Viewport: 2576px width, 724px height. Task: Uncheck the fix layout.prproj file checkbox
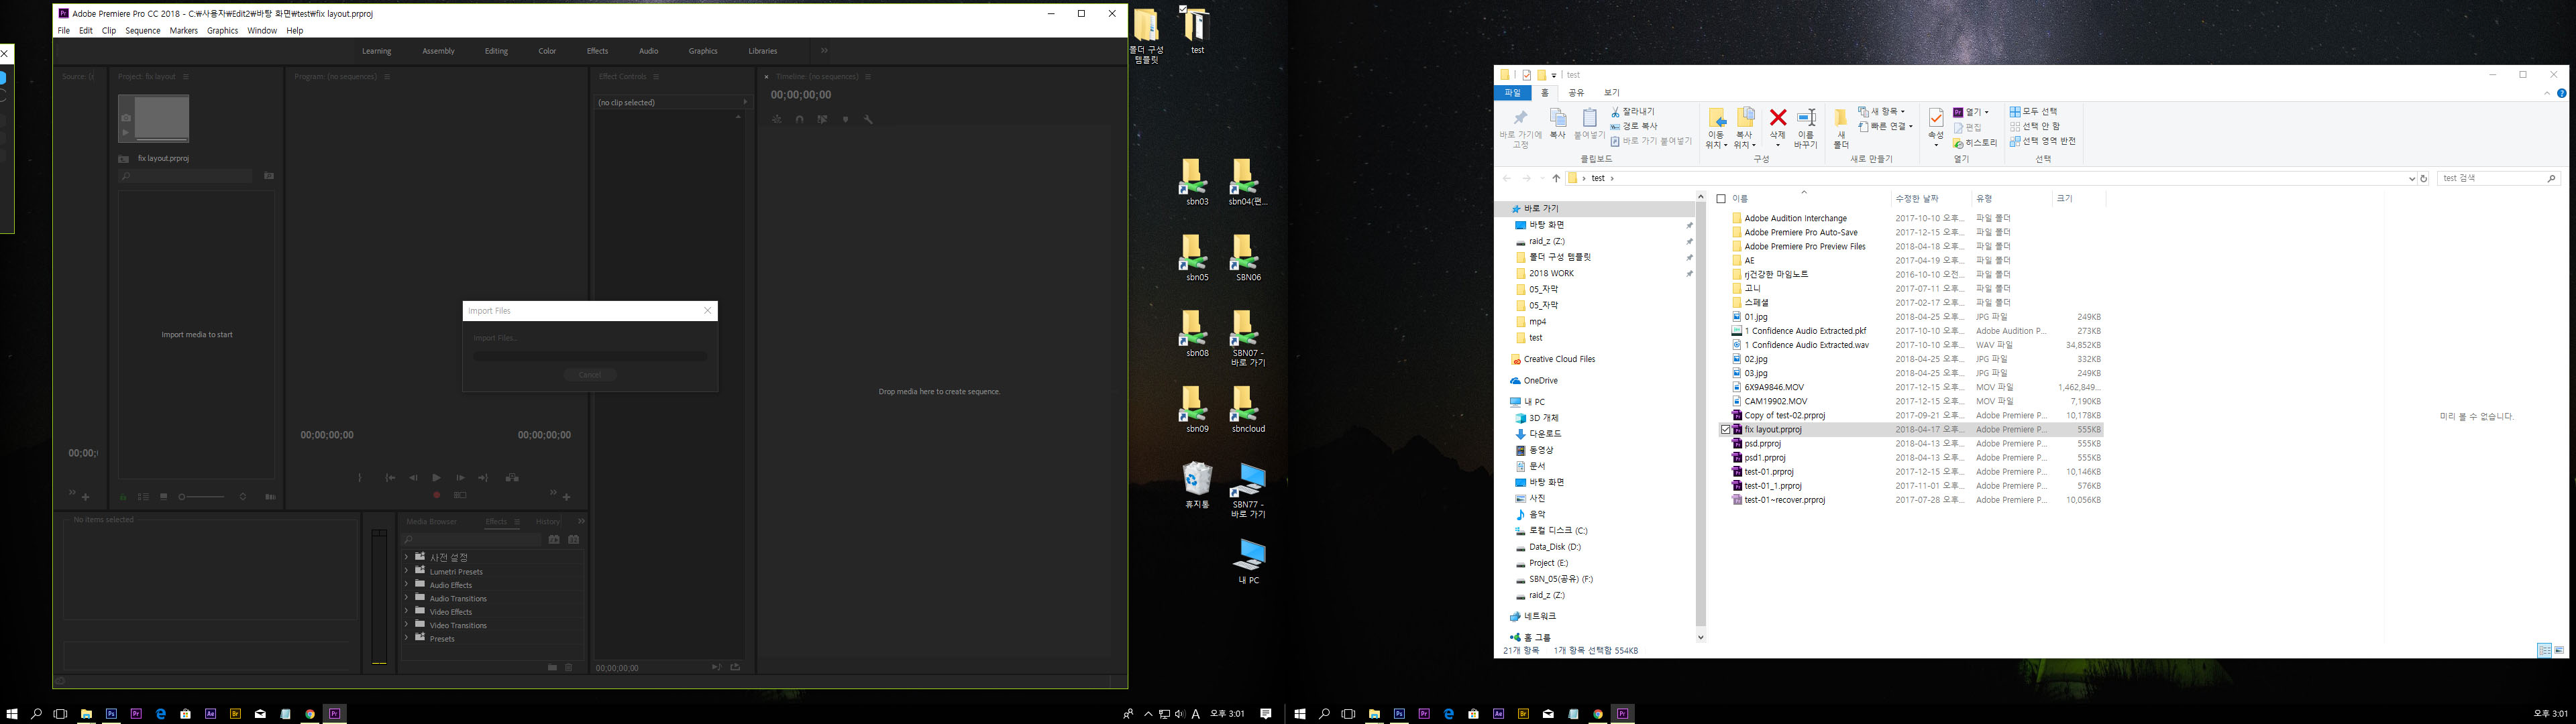[x=1725, y=429]
